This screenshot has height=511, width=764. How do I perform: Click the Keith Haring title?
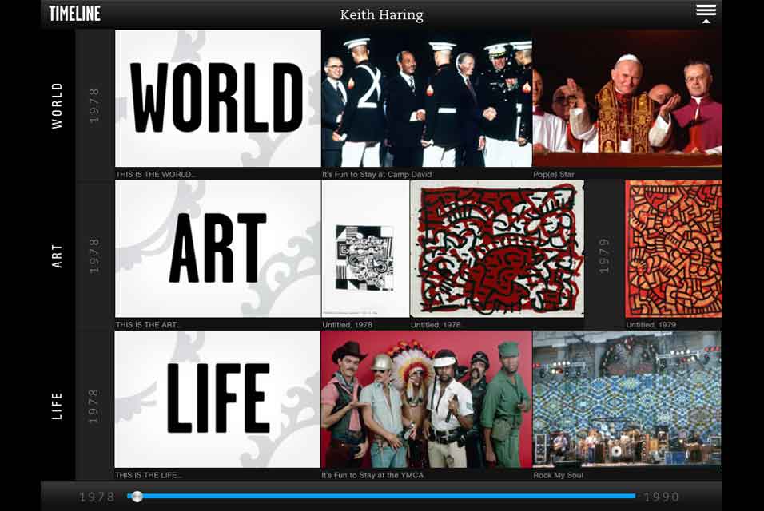coord(381,14)
